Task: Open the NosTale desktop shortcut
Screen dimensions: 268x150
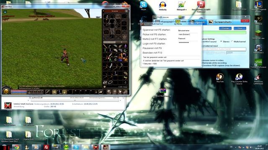Action: (x=220, y=78)
